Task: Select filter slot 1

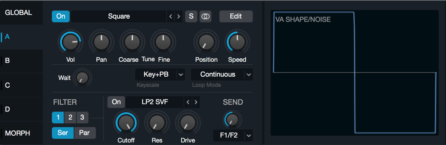Action: coord(58,117)
